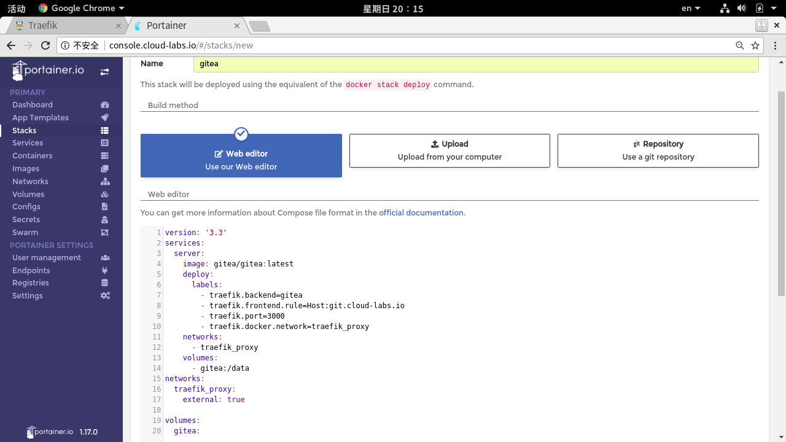This screenshot has height=442, width=786.
Task: Select the Upload build method
Action: 449,150
